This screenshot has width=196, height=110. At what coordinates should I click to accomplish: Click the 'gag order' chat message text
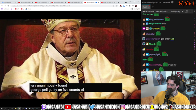165,39
